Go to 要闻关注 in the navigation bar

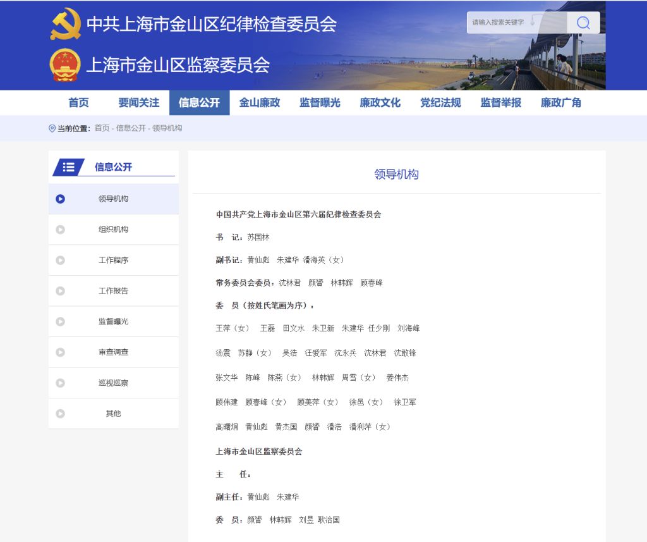pyautogui.click(x=139, y=102)
